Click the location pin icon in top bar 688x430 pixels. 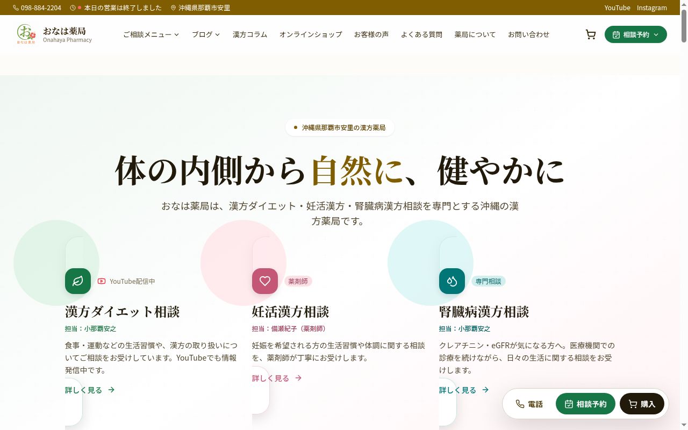click(174, 8)
